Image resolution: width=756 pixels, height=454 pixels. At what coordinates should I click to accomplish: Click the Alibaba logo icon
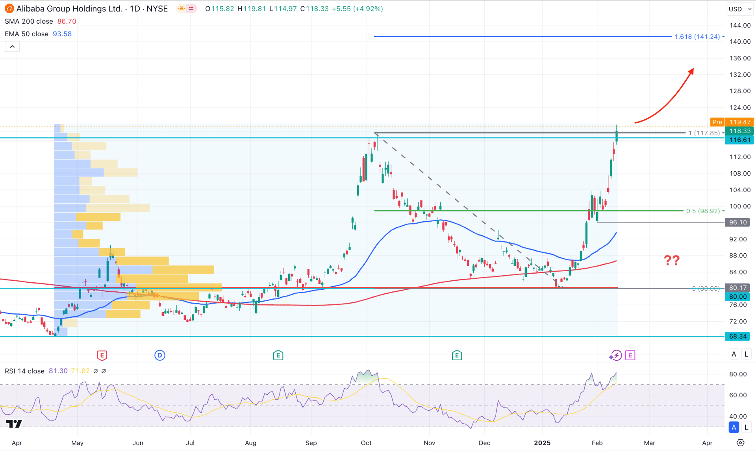[x=9, y=9]
